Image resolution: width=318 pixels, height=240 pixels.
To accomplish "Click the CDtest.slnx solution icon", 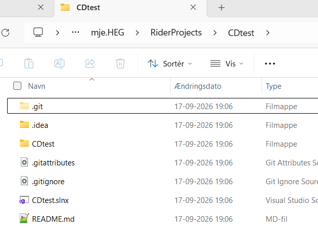I will tap(24, 200).
